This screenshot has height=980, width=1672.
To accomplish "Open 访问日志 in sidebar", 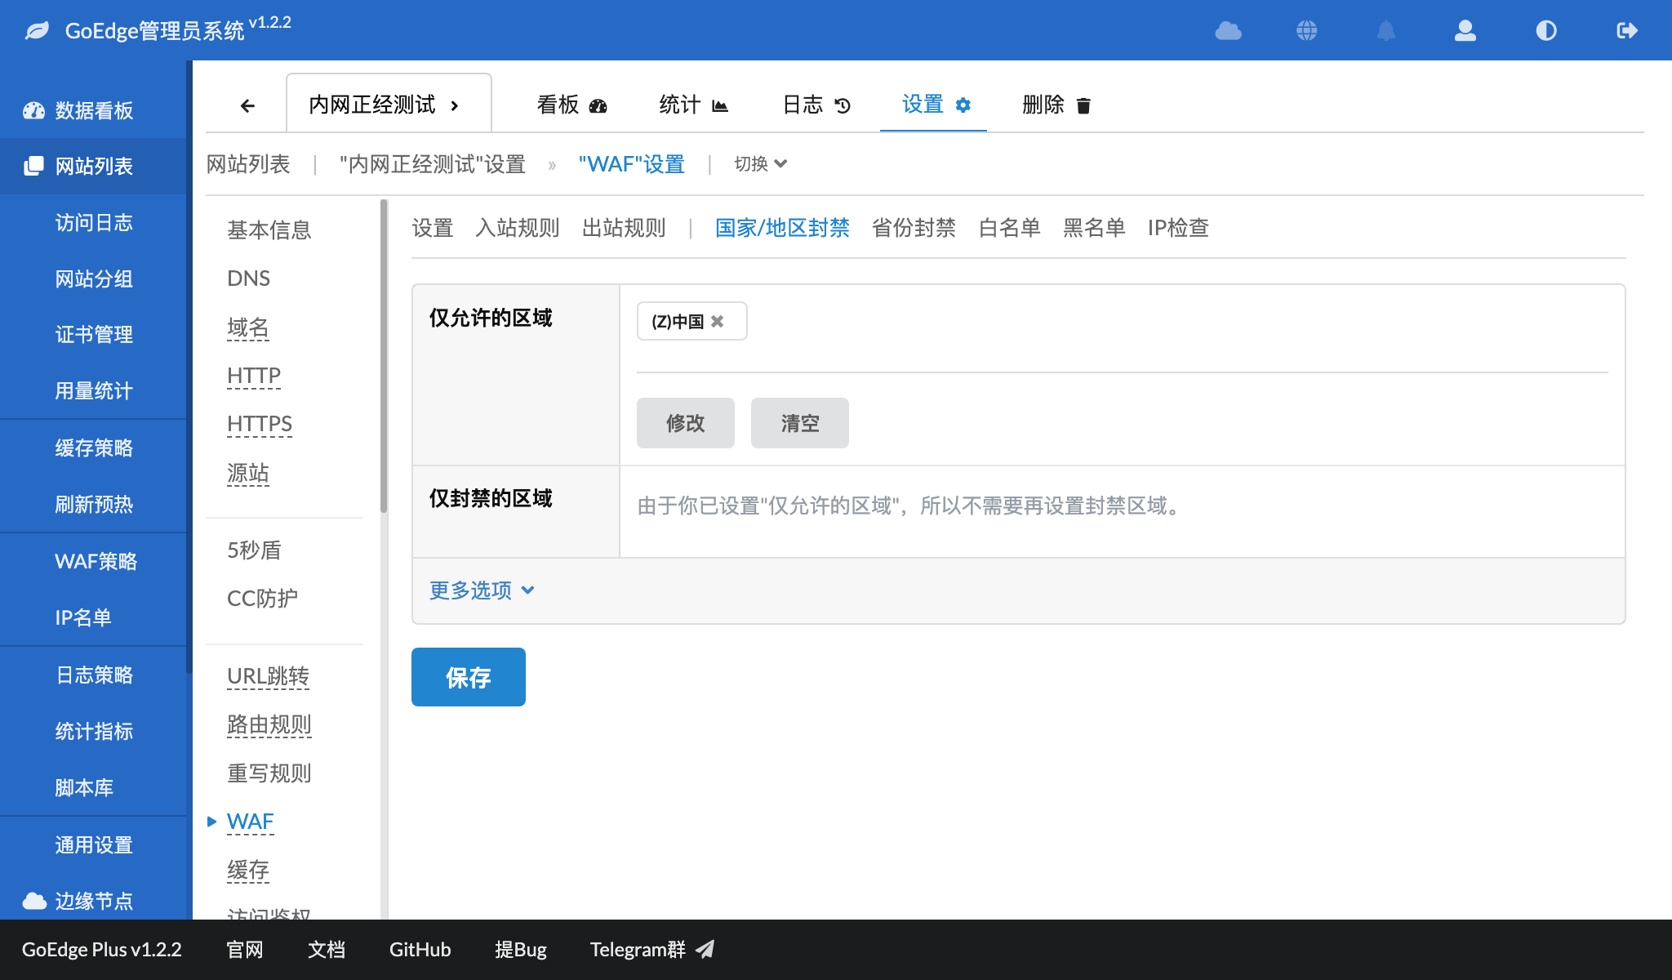I will 93,222.
